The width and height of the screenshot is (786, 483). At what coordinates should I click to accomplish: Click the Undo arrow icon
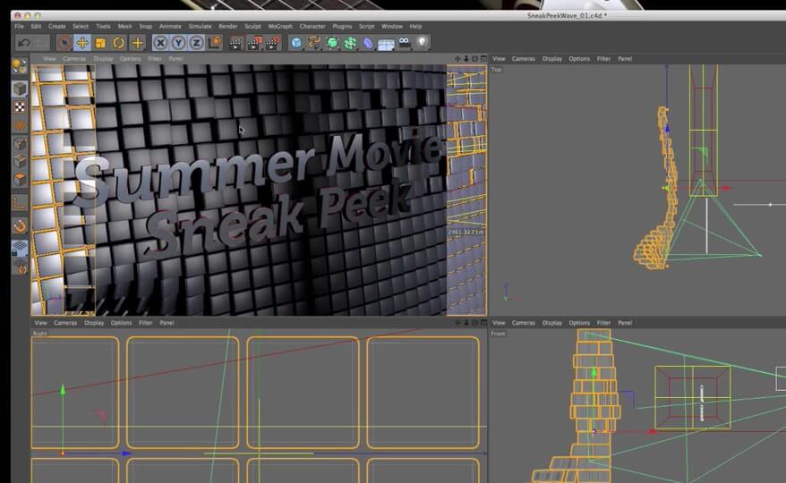[24, 42]
